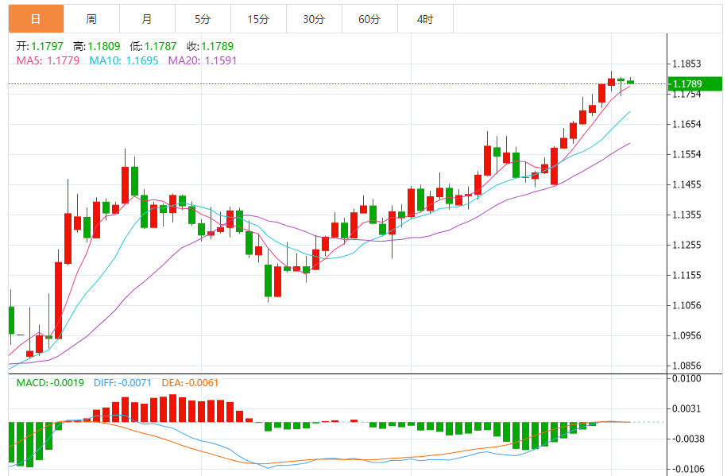The image size is (727, 476).
Task: Click the MACD:-0.0019 indicator label
Action: pyautogui.click(x=50, y=383)
